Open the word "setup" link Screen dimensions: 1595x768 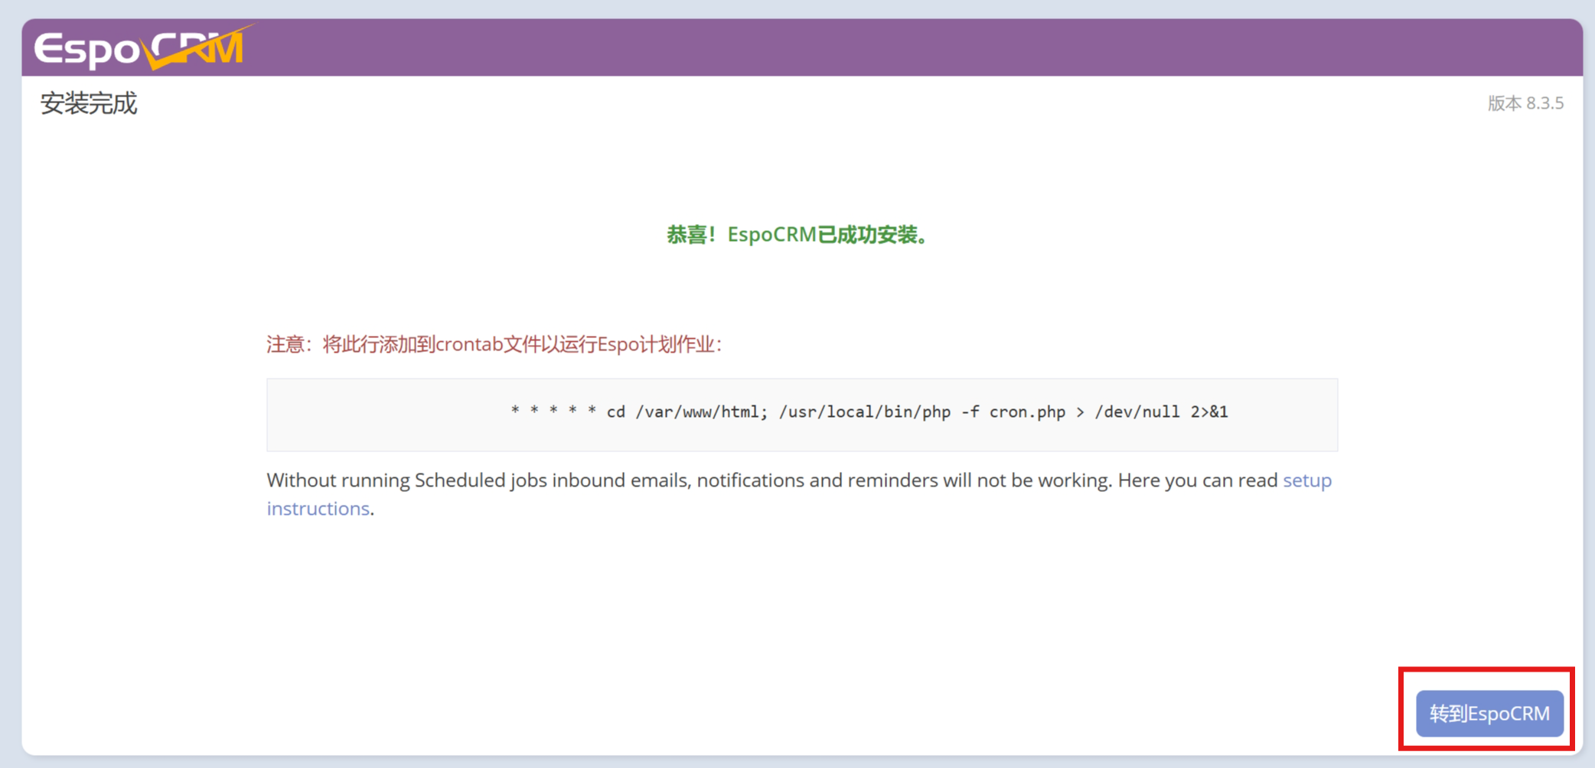coord(1306,480)
